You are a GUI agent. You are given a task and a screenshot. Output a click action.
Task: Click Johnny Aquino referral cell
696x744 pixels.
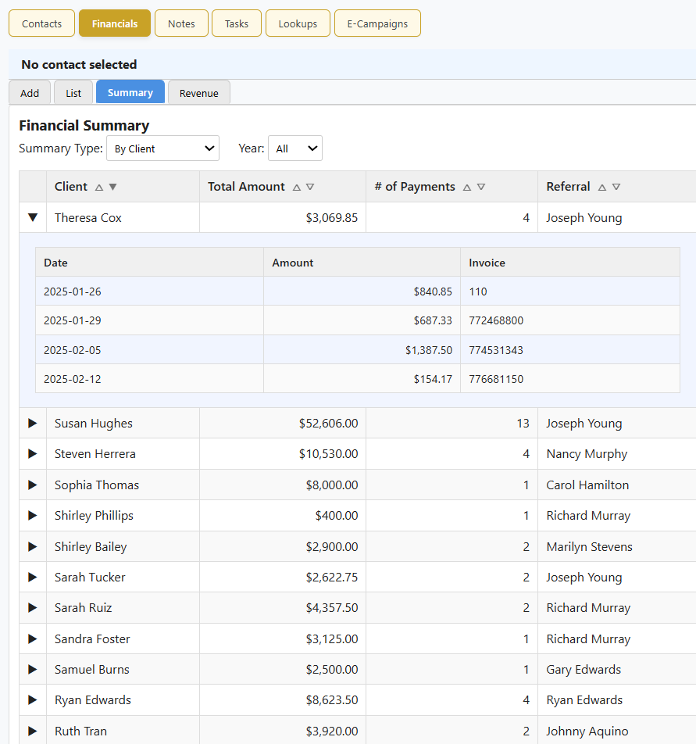[x=587, y=731]
